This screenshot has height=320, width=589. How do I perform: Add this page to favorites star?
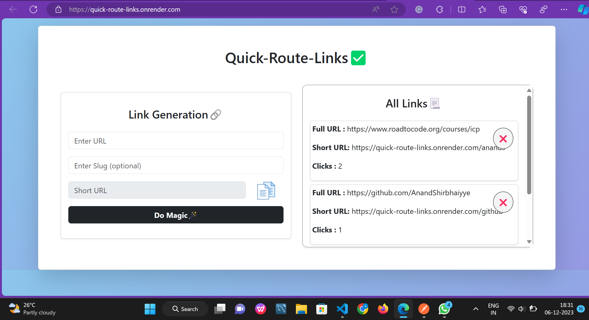tap(394, 10)
